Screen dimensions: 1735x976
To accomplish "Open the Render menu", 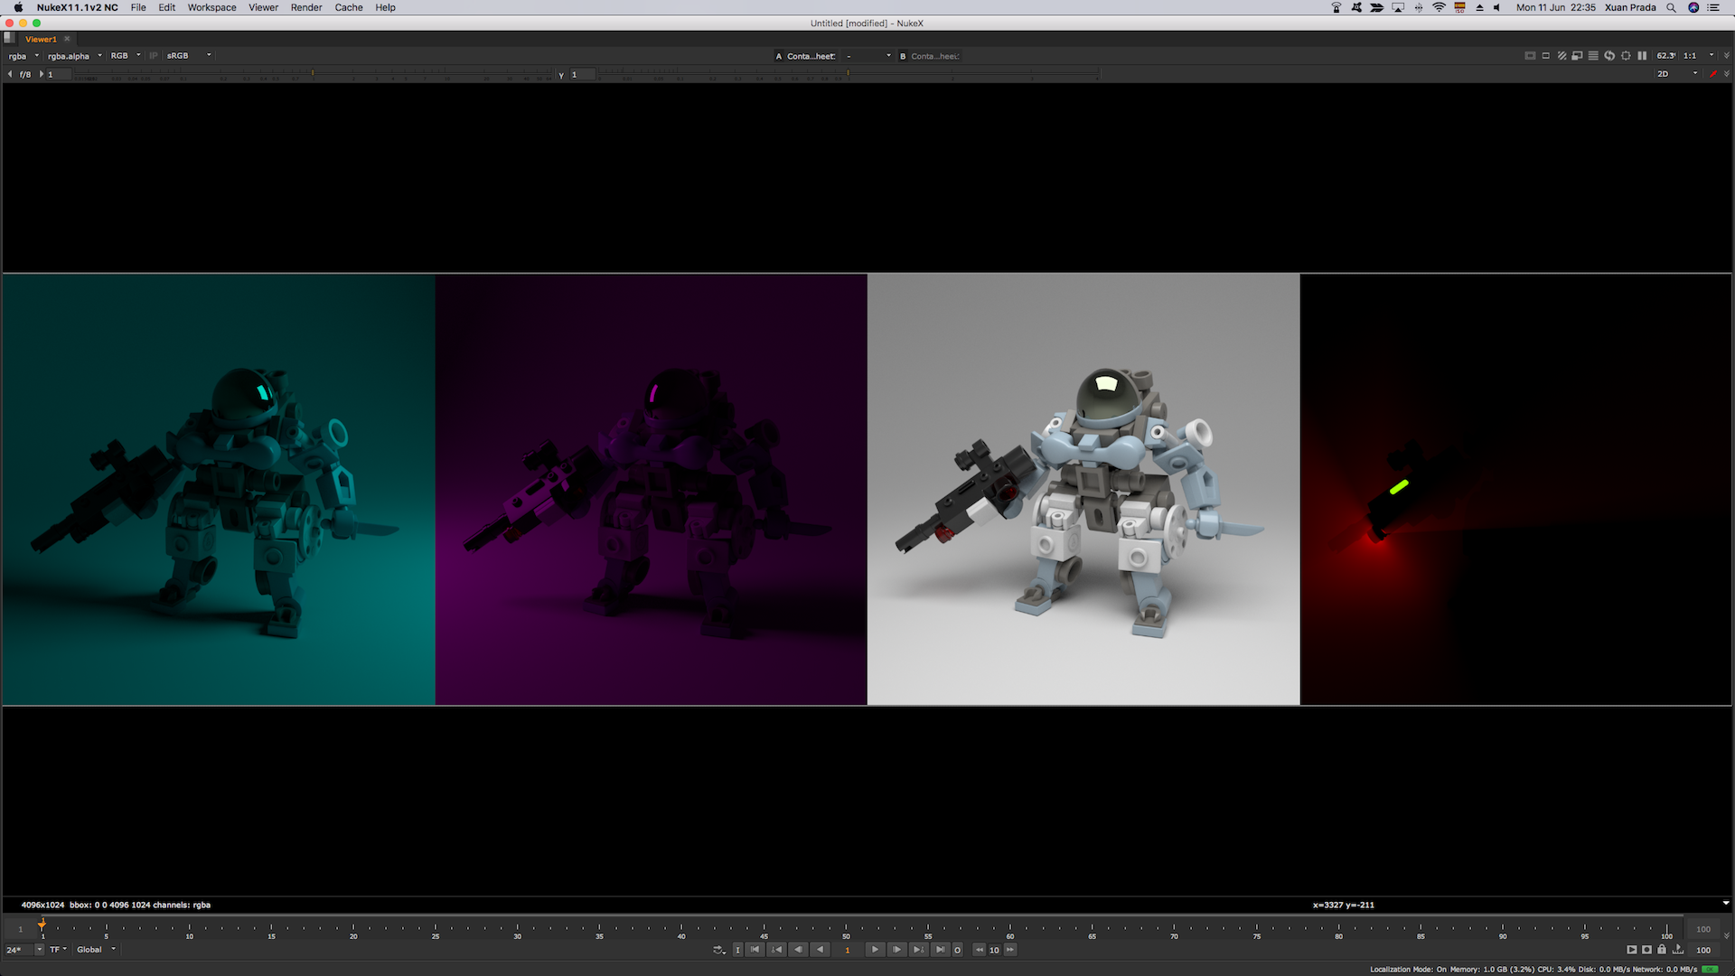I will [x=306, y=7].
